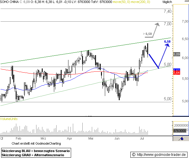Click the blue flag icon below volume scale

click(x=181, y=138)
